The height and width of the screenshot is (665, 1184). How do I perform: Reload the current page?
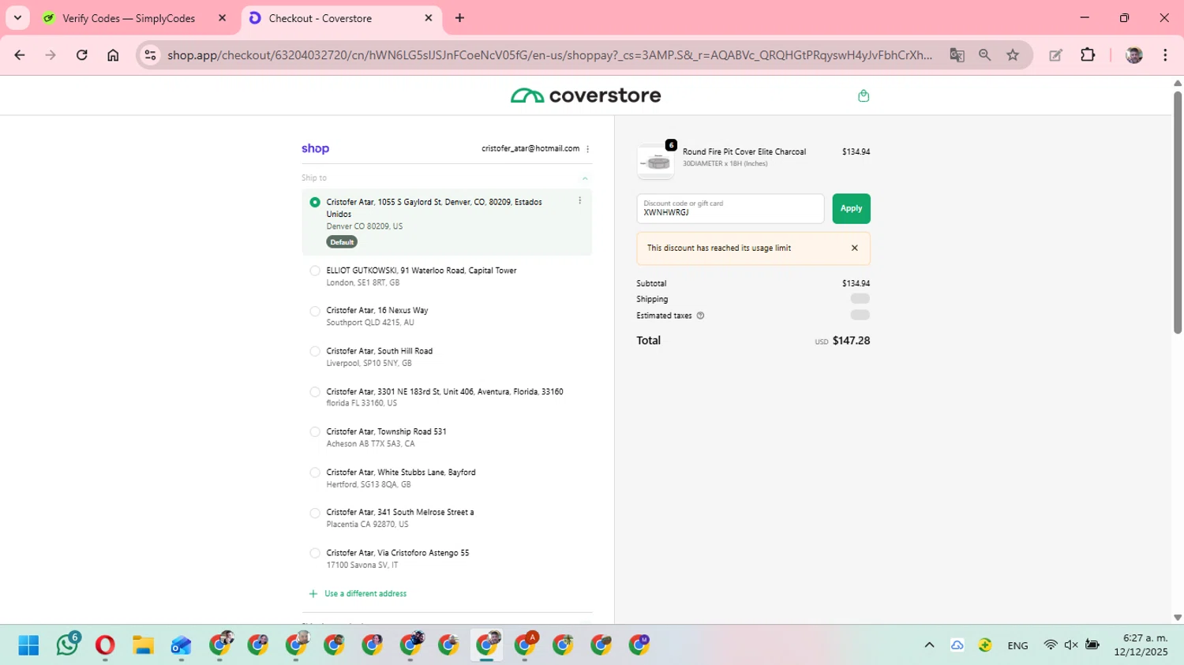[x=81, y=54]
